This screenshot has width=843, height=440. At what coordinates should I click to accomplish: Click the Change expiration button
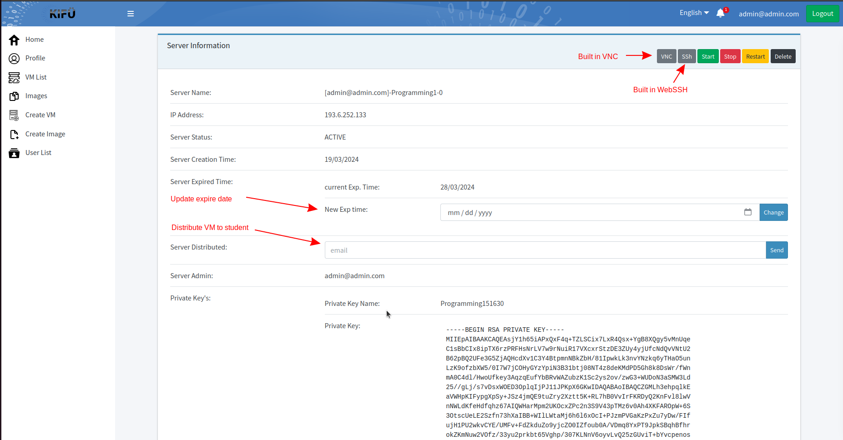[x=773, y=212]
